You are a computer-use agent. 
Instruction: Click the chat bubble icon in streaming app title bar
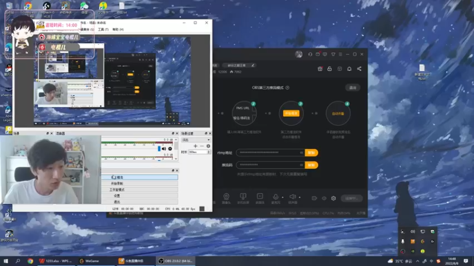pyautogui.click(x=325, y=54)
